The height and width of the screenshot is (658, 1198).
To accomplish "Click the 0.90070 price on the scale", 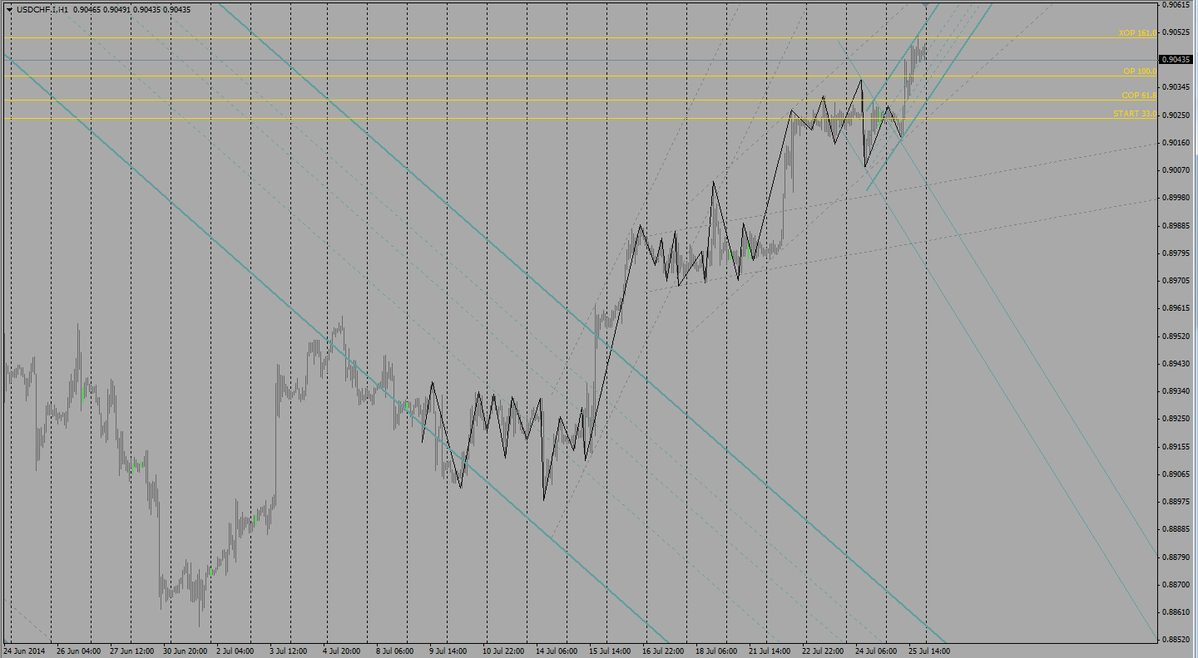I will pyautogui.click(x=1176, y=170).
